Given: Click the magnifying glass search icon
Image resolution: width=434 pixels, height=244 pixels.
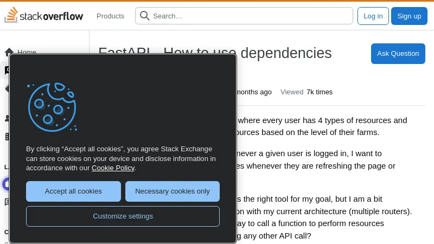Looking at the screenshot, I should 145,16.
